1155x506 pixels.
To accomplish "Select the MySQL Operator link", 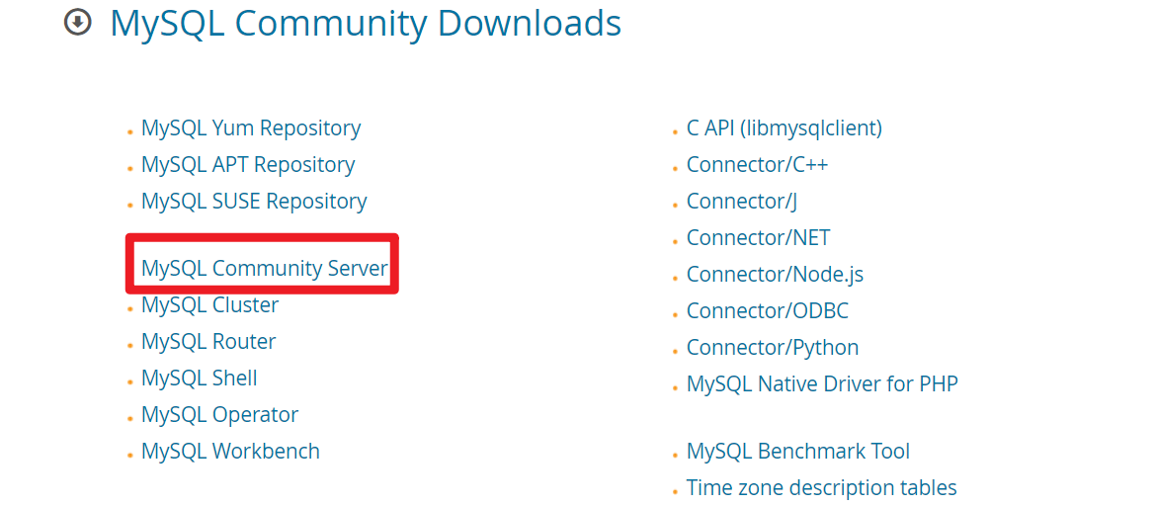I will [219, 415].
